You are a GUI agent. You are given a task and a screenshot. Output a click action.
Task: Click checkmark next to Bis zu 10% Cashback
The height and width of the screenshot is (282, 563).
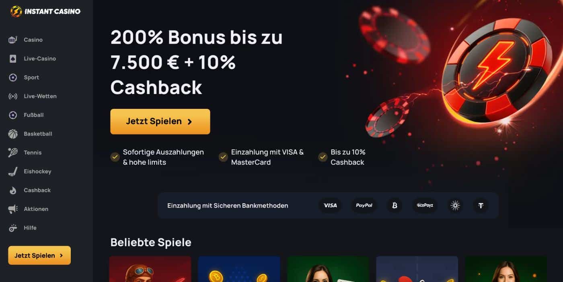coord(323,157)
